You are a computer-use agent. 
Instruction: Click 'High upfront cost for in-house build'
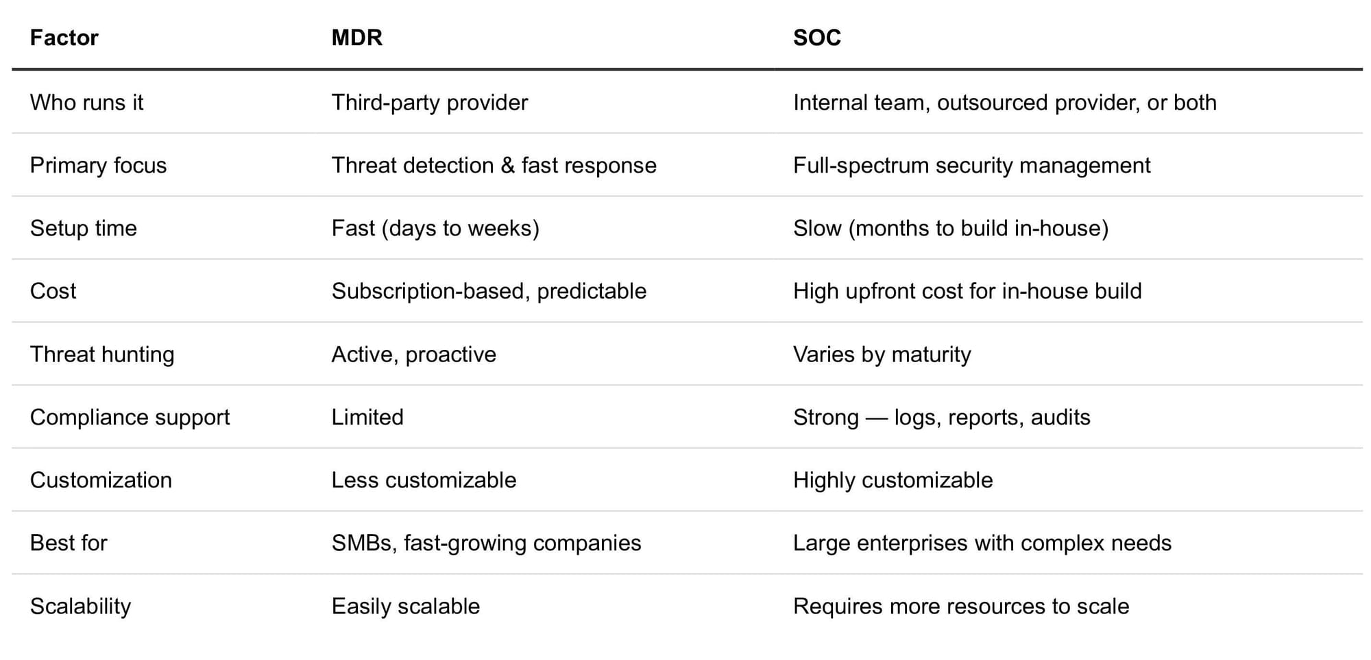tap(967, 292)
